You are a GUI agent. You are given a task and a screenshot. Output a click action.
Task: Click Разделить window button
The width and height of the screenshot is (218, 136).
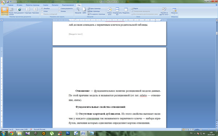coord(126,11)
